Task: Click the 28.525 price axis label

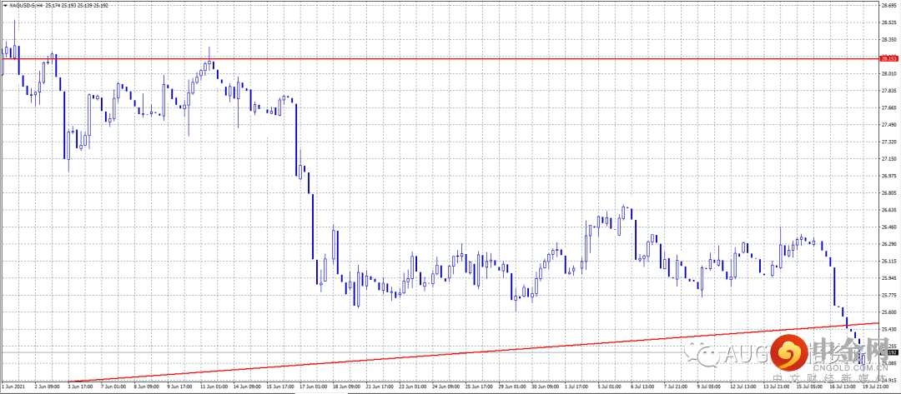Action: (888, 22)
